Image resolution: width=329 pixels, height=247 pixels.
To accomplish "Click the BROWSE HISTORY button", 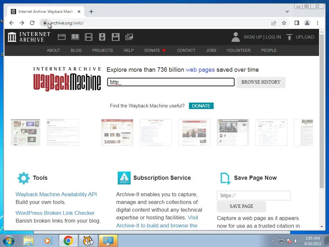I will (x=261, y=82).
